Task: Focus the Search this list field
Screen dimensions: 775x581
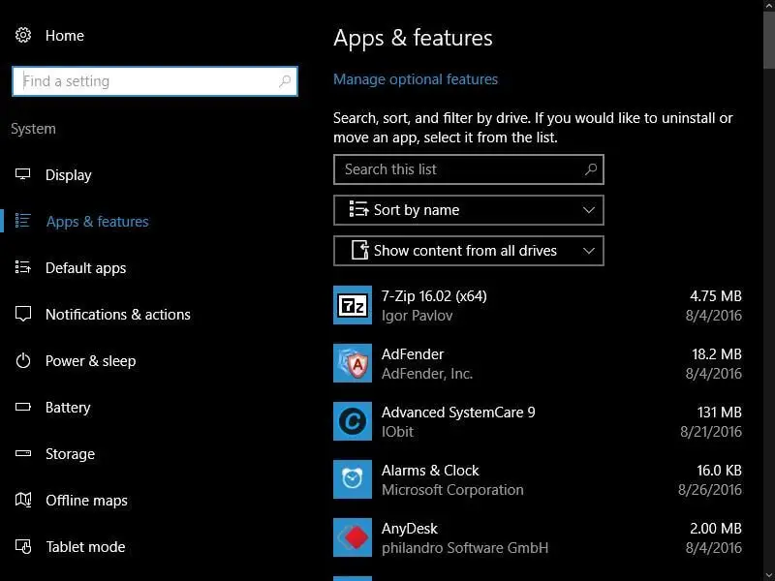Action: coord(469,169)
